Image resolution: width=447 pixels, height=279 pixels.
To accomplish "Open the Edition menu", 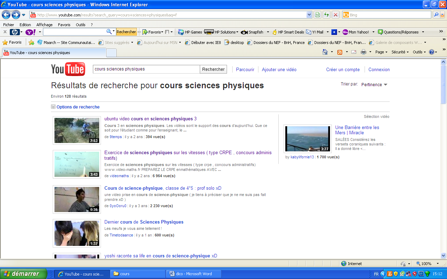I will click(25, 25).
